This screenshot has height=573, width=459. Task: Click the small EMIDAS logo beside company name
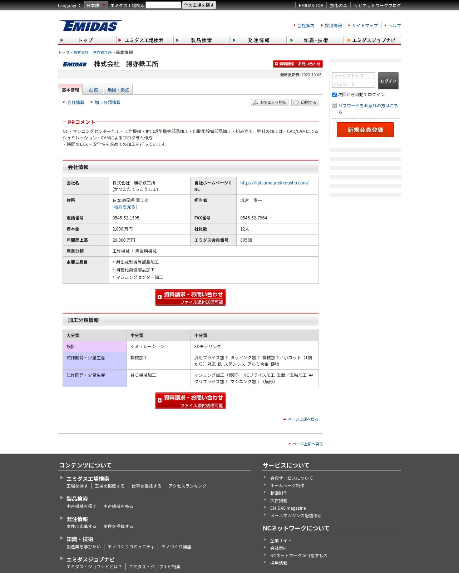pos(75,64)
